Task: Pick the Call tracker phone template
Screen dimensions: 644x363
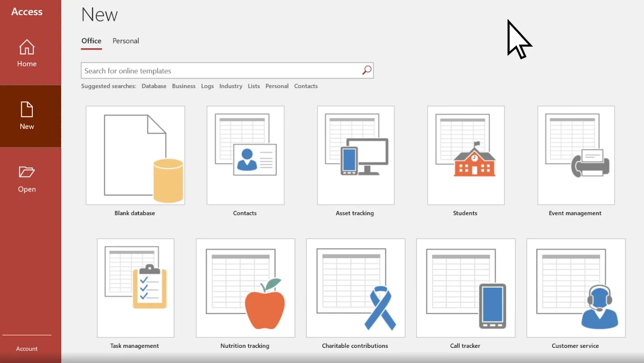Action: tap(466, 288)
